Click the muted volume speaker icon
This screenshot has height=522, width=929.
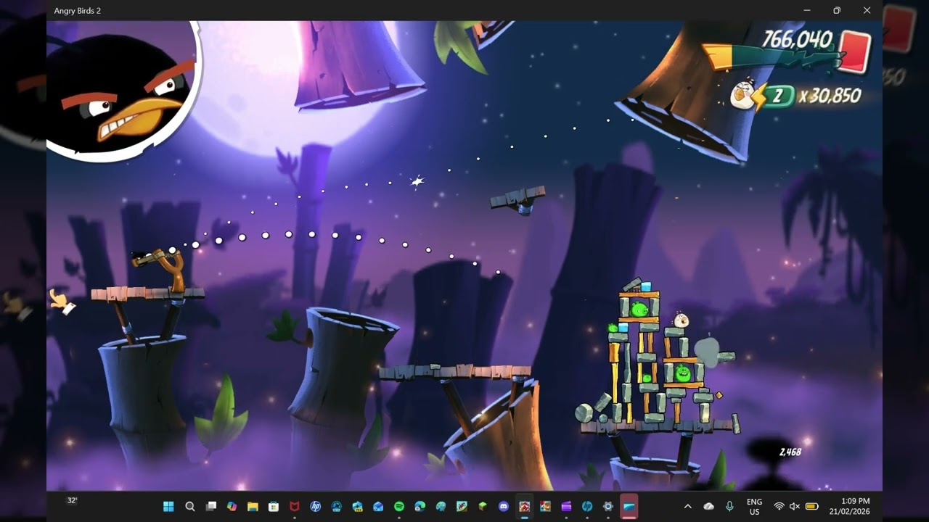coord(795,506)
